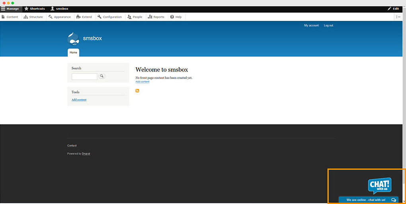Viewport: 406px width, 204px height.
Task: Click the Log out link
Action: (328, 25)
